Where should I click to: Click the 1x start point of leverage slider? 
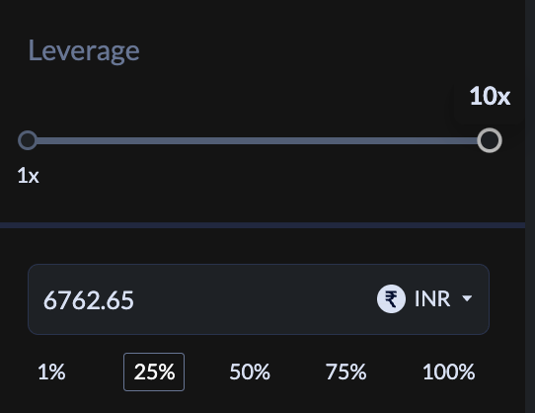tap(28, 140)
